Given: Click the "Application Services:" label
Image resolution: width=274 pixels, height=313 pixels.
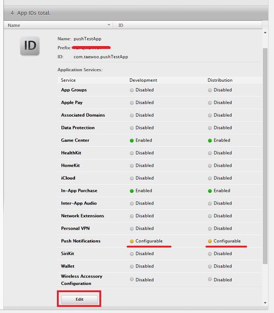Looking at the screenshot, I should (80, 70).
